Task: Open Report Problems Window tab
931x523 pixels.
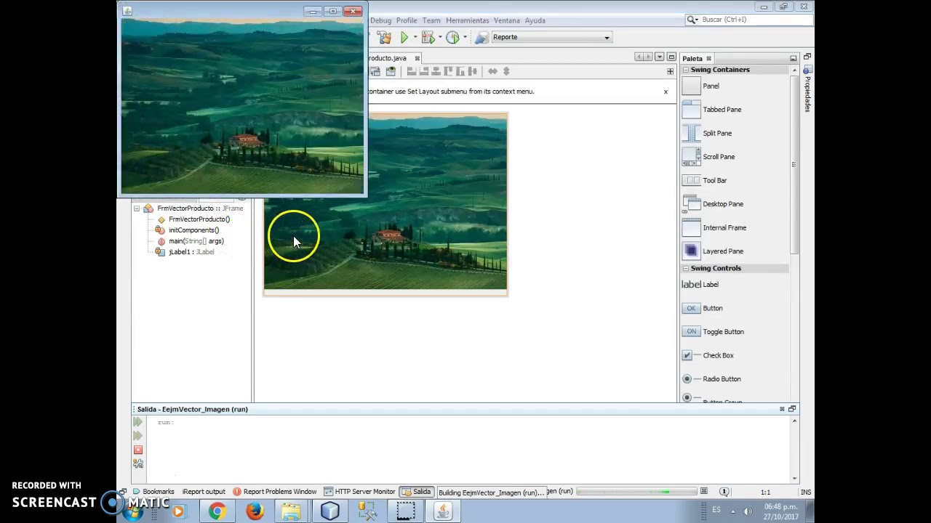Action: coord(274,492)
